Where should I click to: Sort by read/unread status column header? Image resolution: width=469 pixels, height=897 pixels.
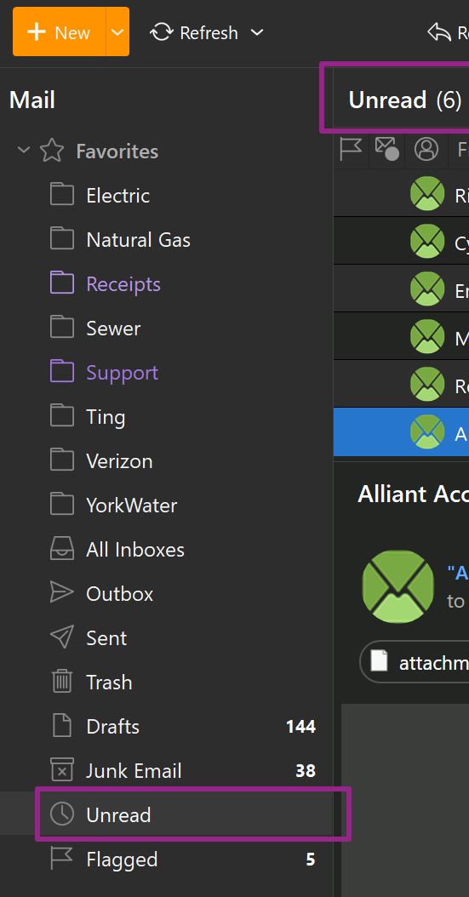click(387, 149)
